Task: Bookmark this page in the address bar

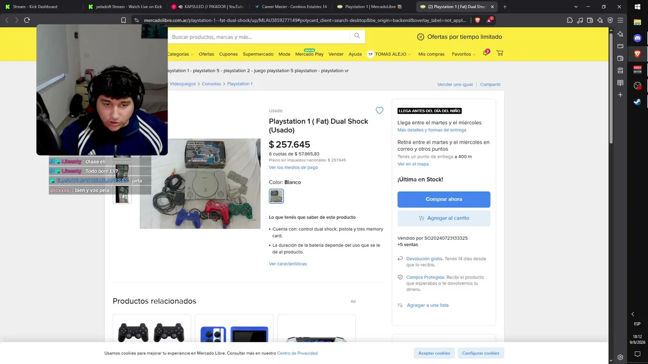Action: click(x=124, y=20)
